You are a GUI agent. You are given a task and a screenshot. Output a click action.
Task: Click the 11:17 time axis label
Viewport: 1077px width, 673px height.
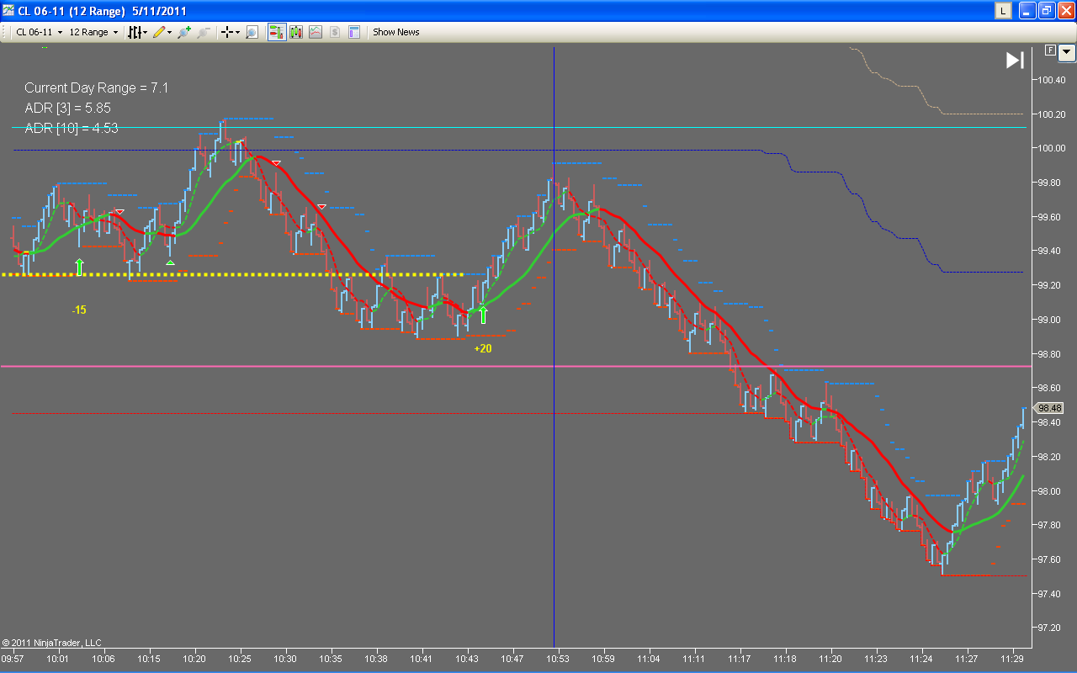tap(740, 659)
